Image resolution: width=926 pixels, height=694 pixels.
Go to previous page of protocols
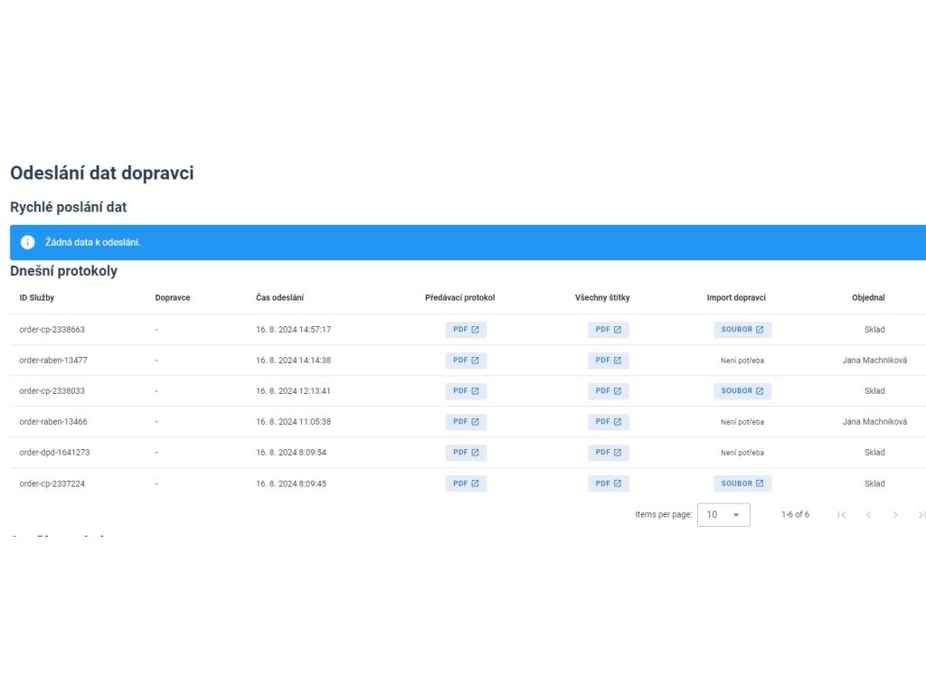(x=868, y=514)
